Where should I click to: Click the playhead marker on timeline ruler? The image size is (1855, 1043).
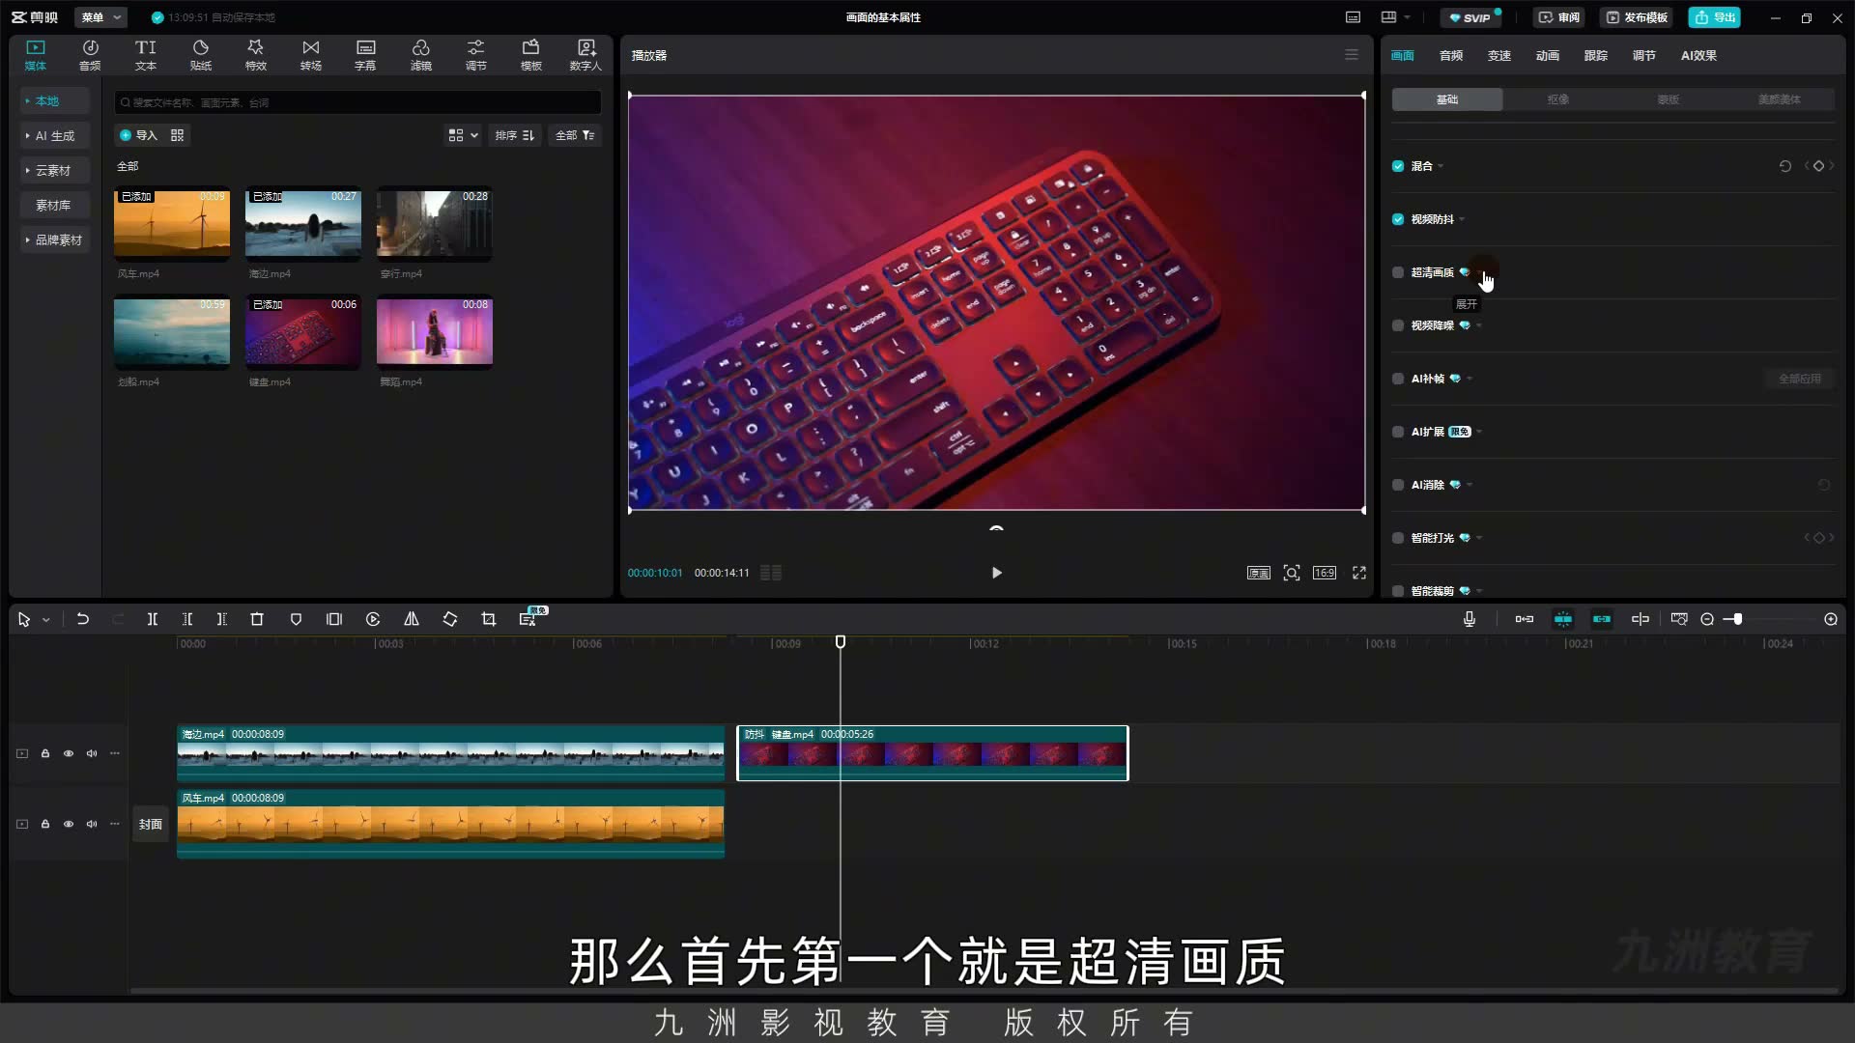pos(841,642)
